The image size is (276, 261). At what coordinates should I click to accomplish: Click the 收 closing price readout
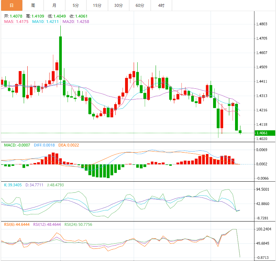point(78,16)
